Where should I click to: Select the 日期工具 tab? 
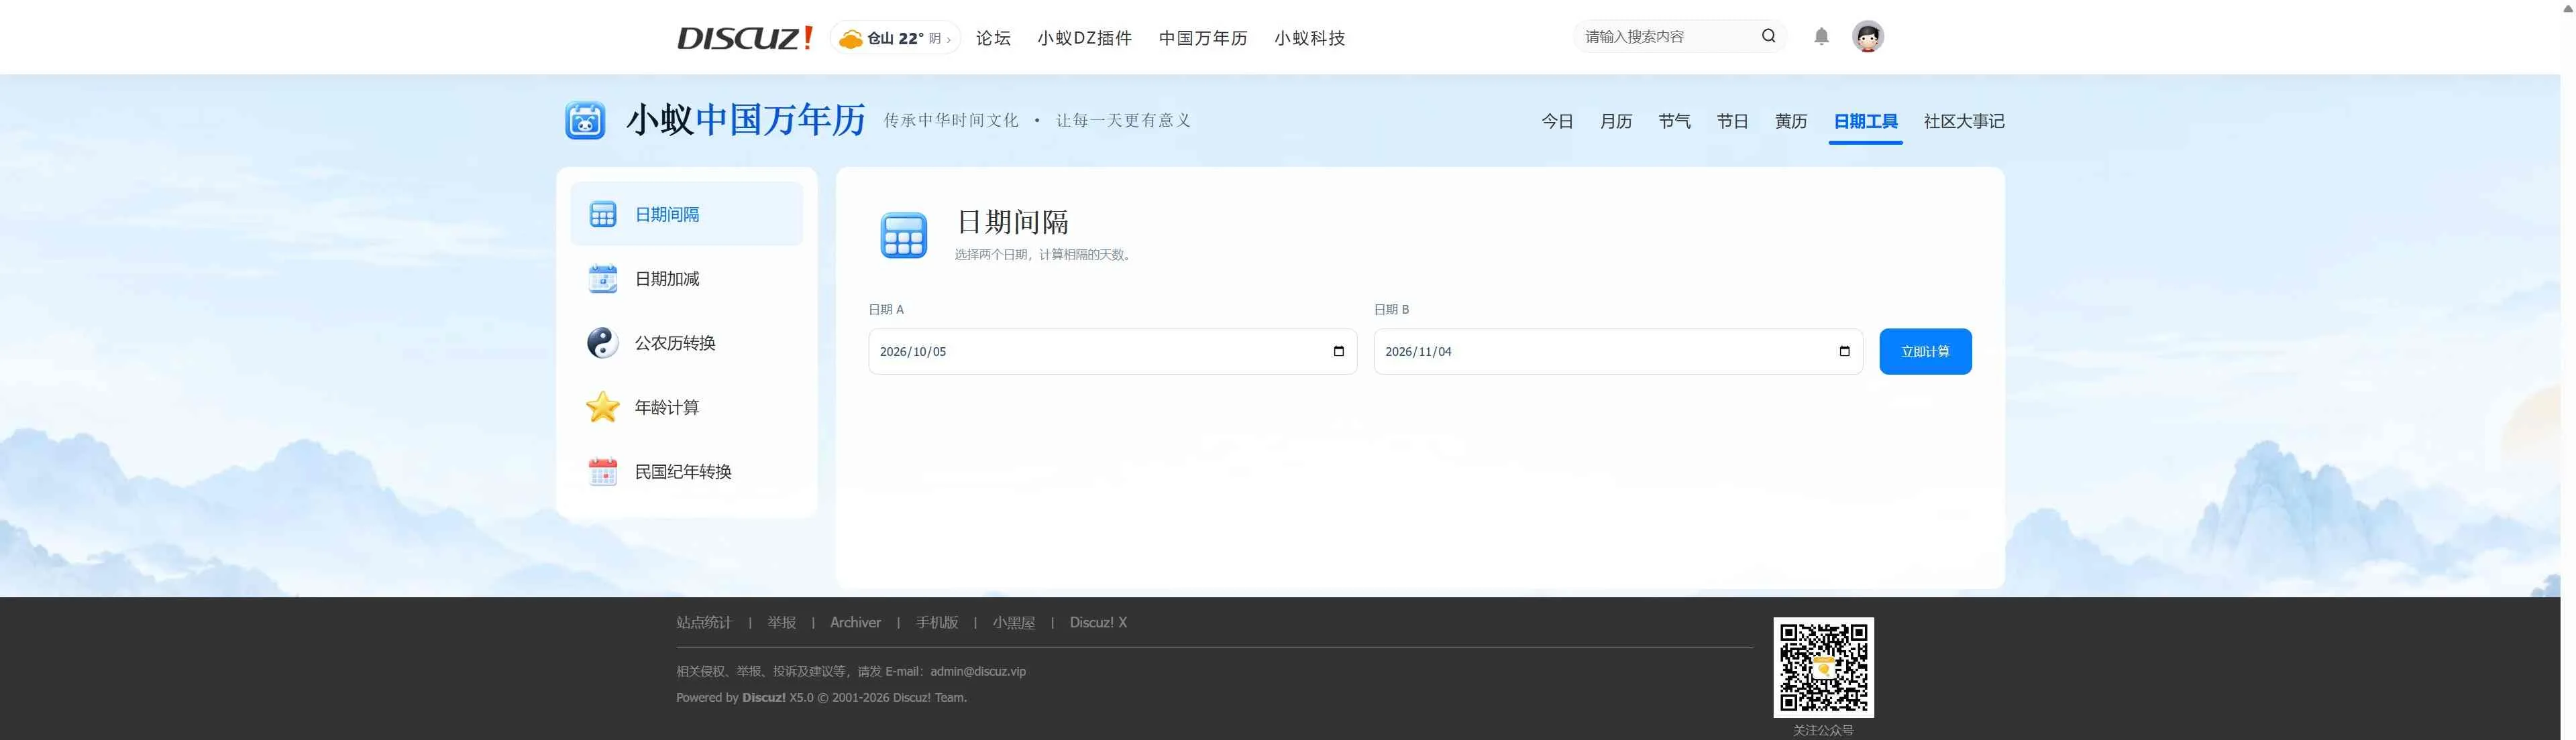1865,121
